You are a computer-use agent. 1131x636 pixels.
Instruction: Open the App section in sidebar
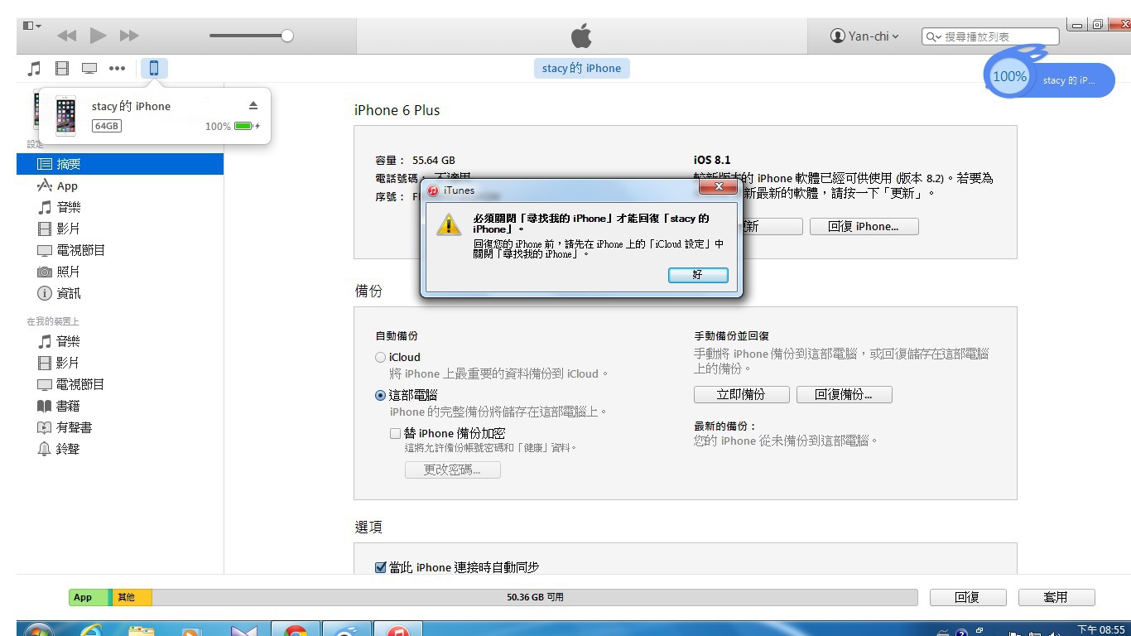[x=119, y=185]
